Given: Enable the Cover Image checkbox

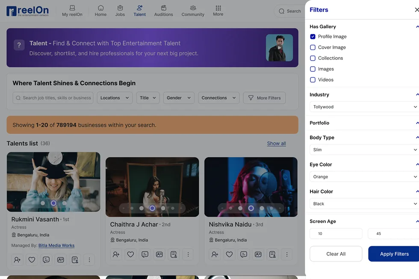Looking at the screenshot, I should [313, 47].
